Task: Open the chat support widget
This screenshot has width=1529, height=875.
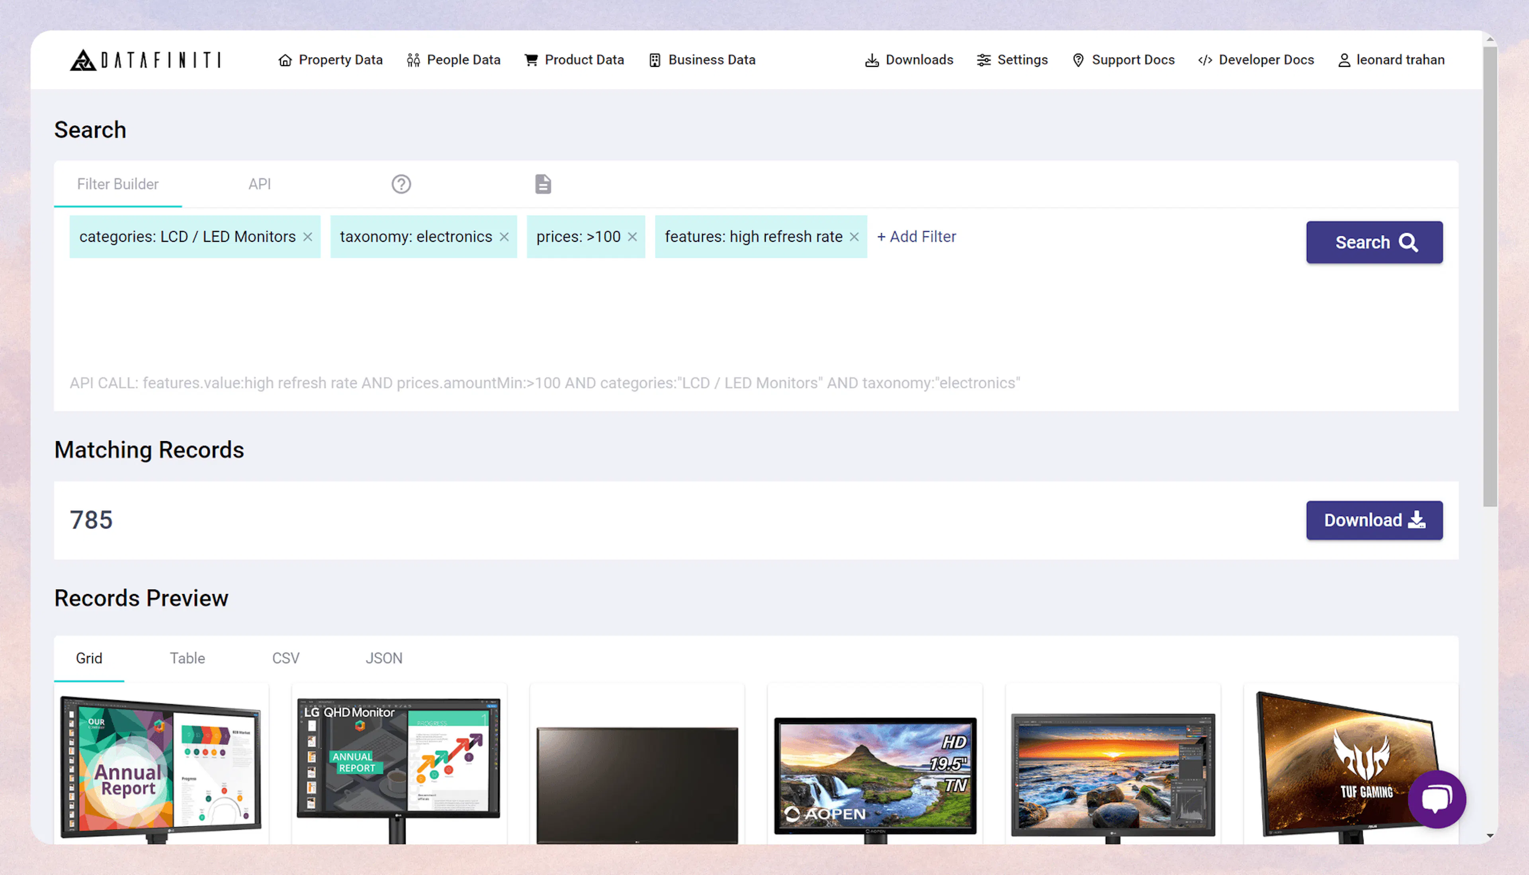Action: [x=1437, y=799]
